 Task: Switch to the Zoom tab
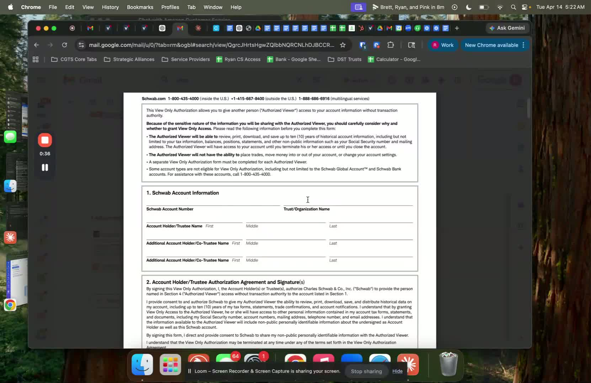click(408, 28)
